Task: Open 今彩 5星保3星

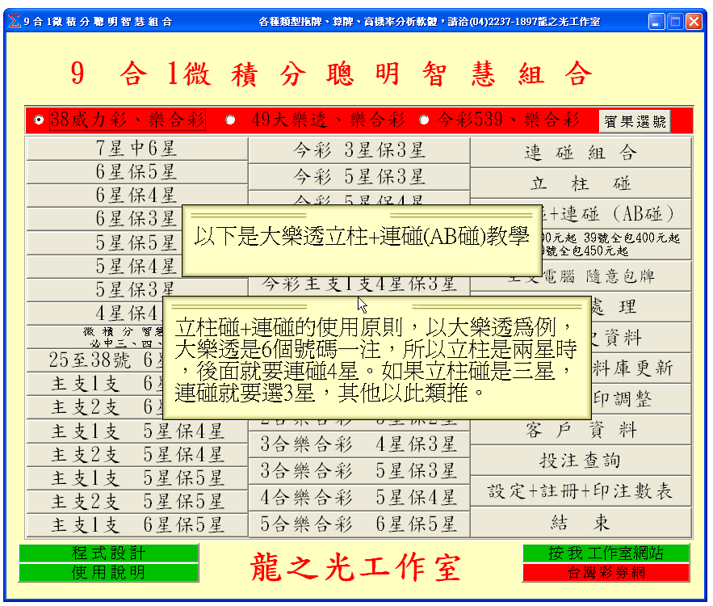Action: 359,176
